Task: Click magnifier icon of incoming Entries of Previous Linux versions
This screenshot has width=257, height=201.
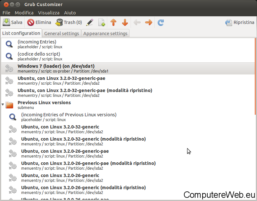Action: 13,117
